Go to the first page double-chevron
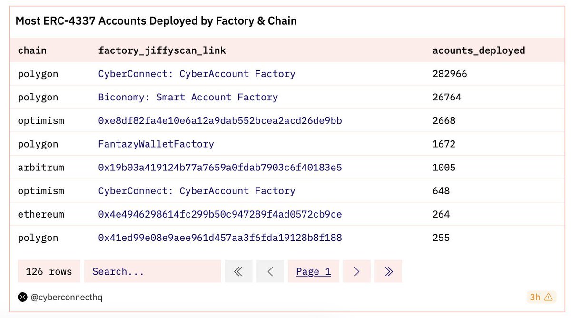The image size is (571, 318). click(238, 271)
